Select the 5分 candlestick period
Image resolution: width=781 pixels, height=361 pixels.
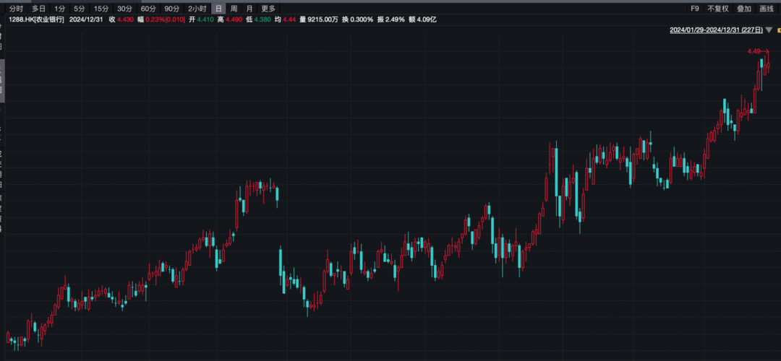pyautogui.click(x=79, y=9)
